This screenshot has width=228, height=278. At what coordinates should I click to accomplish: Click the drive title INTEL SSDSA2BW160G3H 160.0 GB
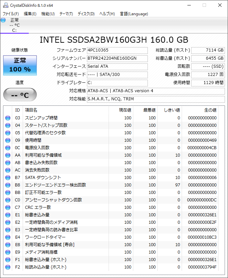114,40
